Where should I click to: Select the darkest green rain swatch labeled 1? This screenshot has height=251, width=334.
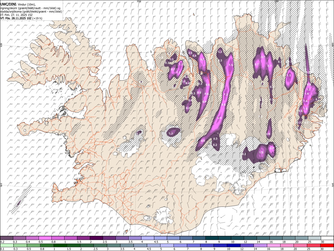[x=60, y=245]
